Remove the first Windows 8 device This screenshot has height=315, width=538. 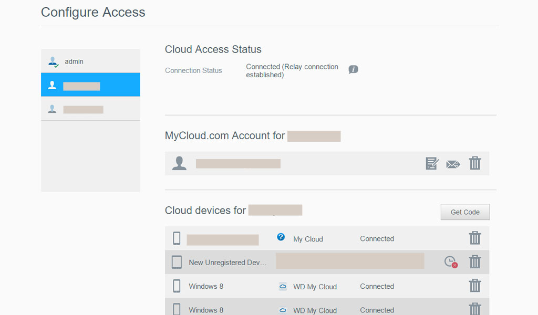(x=475, y=286)
